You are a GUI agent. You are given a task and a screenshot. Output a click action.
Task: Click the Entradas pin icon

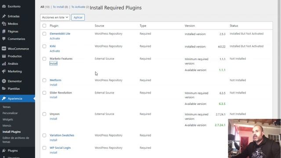(x=4, y=16)
